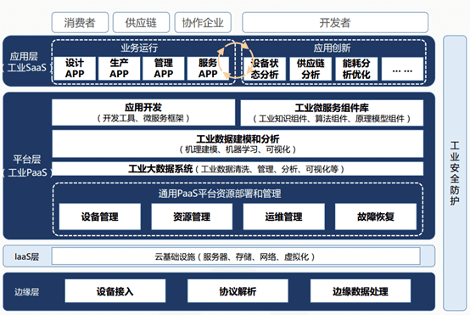
Task: Click the 工业数据建模和分析 block
Action: click(238, 143)
